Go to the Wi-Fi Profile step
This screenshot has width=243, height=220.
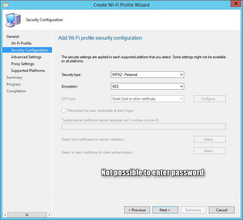[x=21, y=43]
